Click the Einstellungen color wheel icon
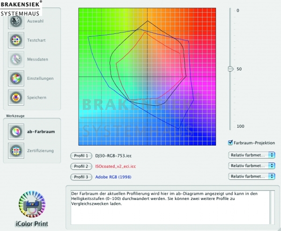The image size is (281, 231). (x=16, y=78)
